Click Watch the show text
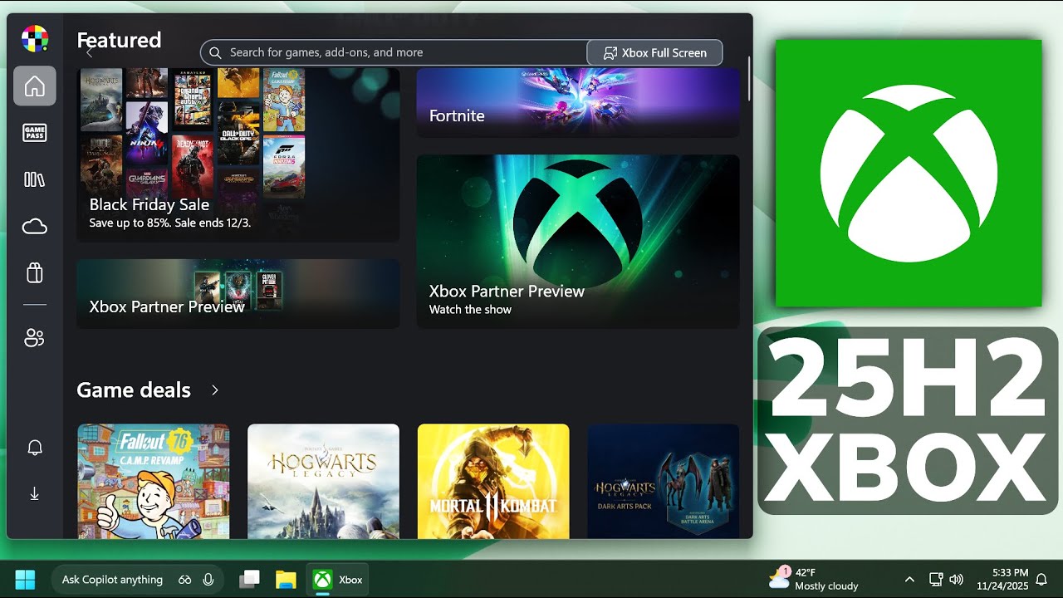The image size is (1063, 598). pyautogui.click(x=470, y=310)
